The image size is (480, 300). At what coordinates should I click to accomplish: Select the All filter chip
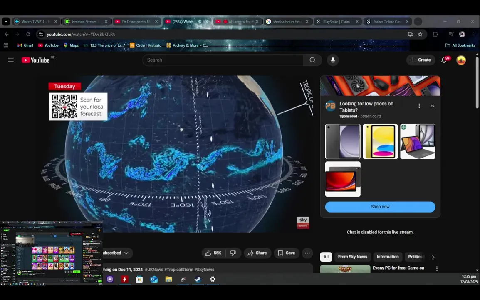(x=326, y=257)
